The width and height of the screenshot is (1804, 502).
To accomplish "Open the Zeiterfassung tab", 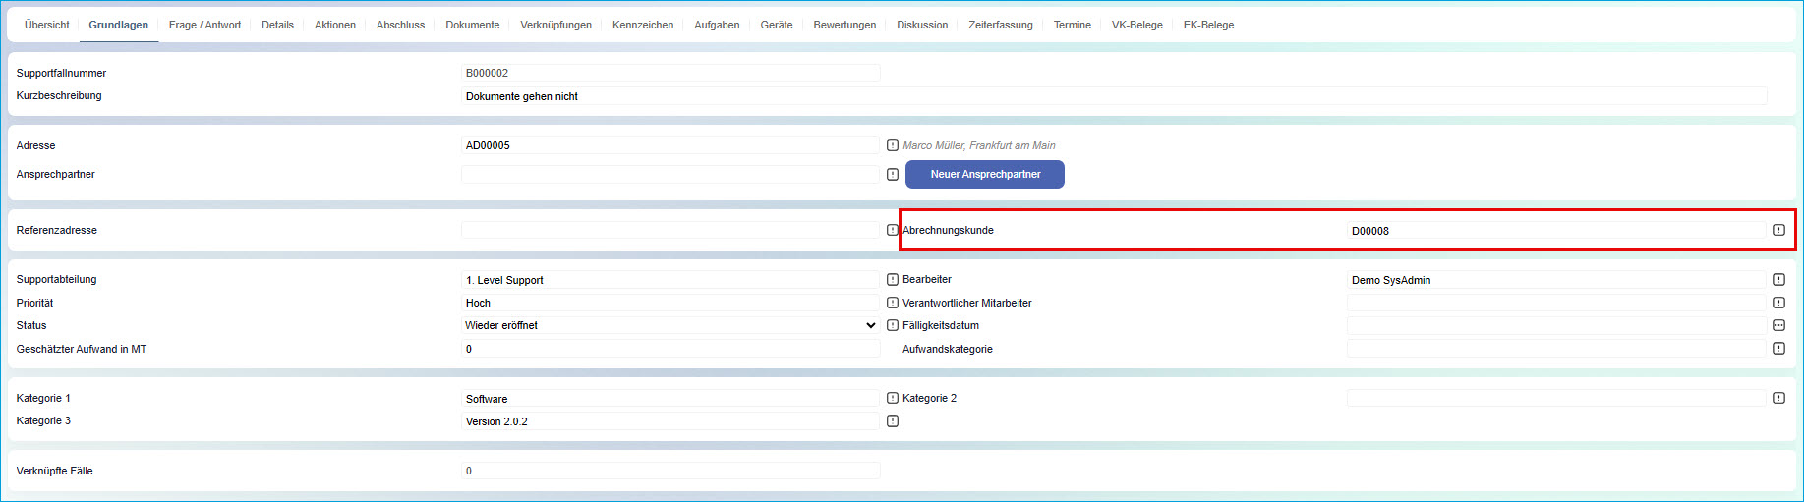I will [x=1000, y=25].
